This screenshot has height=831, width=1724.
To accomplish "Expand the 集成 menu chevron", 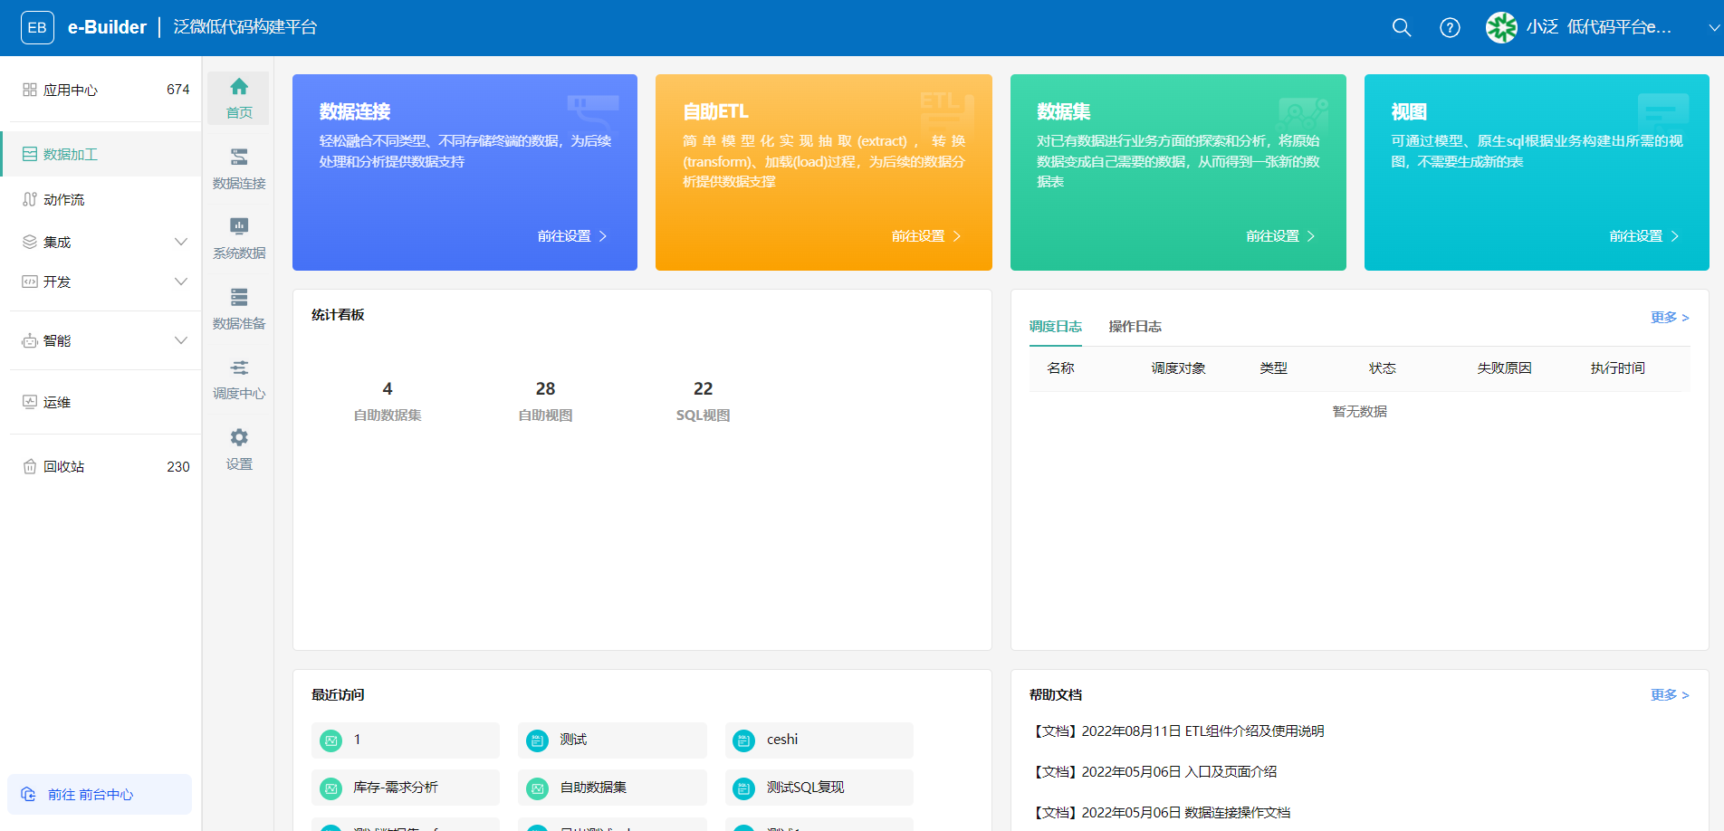I will coord(181,242).
